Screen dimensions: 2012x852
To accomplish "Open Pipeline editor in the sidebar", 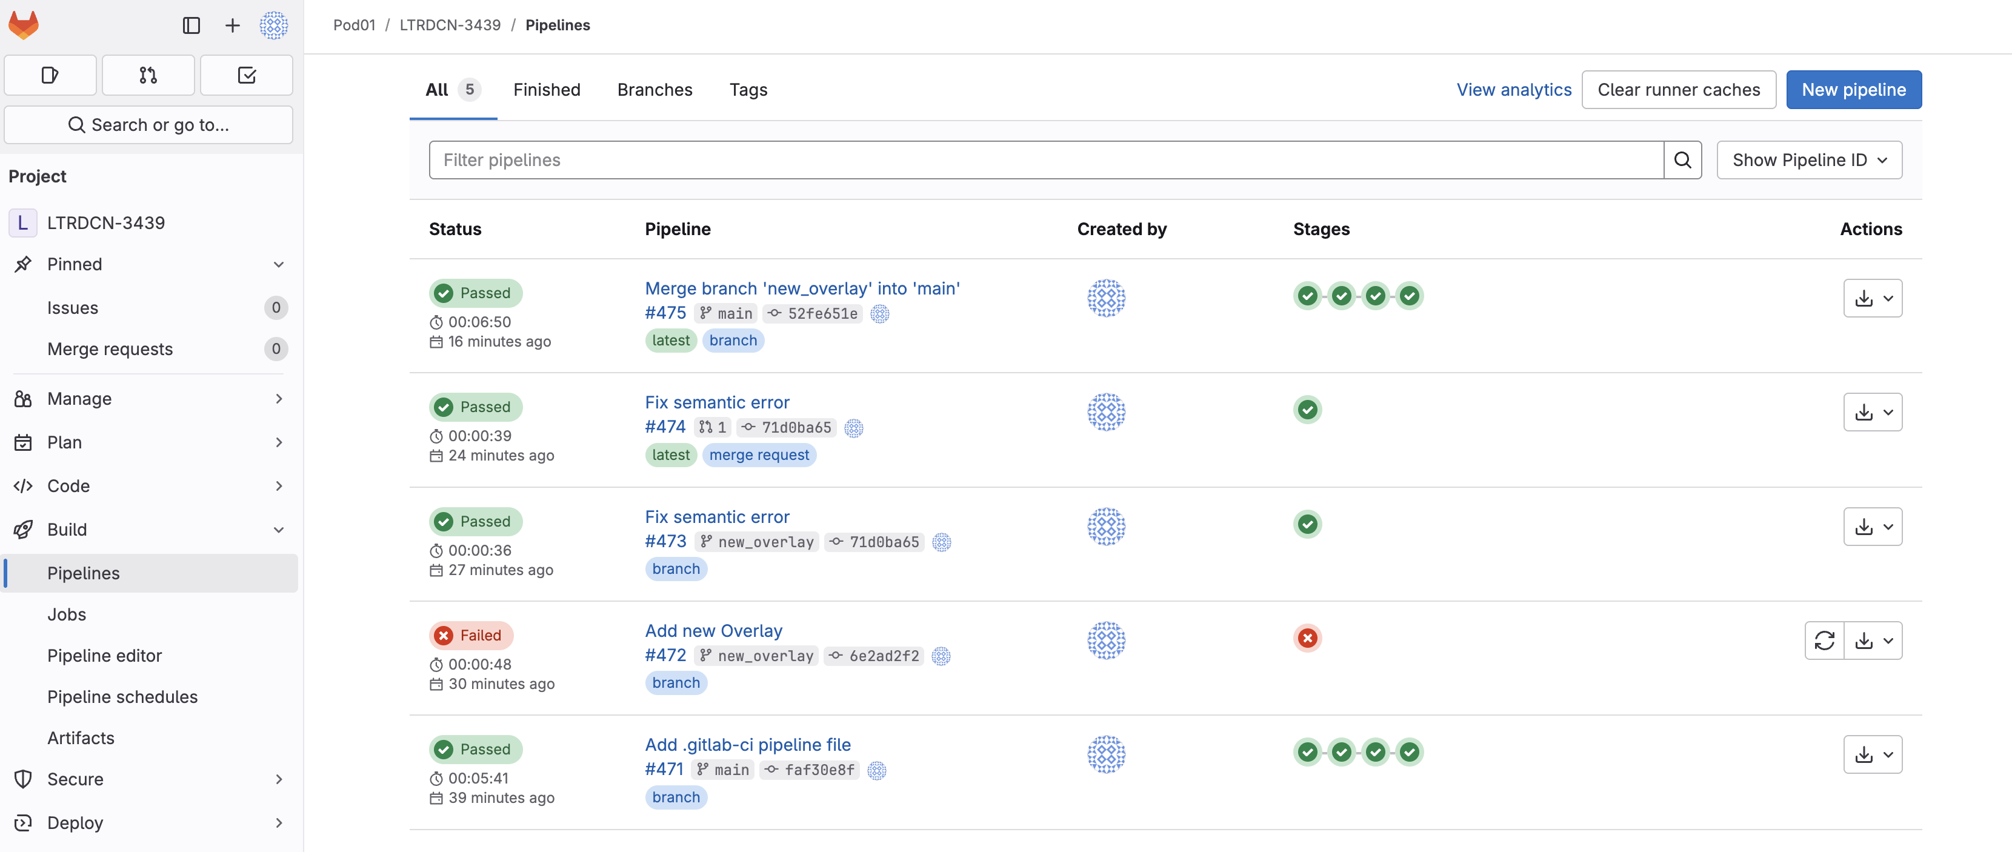I will [104, 655].
